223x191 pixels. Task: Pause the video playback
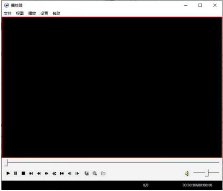click(16, 173)
